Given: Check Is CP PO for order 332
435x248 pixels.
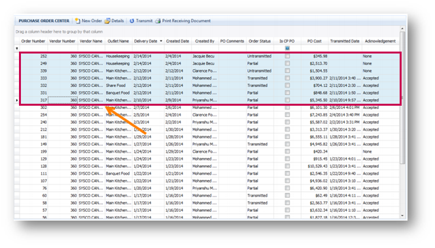Looking at the screenshot, I should tap(287, 85).
